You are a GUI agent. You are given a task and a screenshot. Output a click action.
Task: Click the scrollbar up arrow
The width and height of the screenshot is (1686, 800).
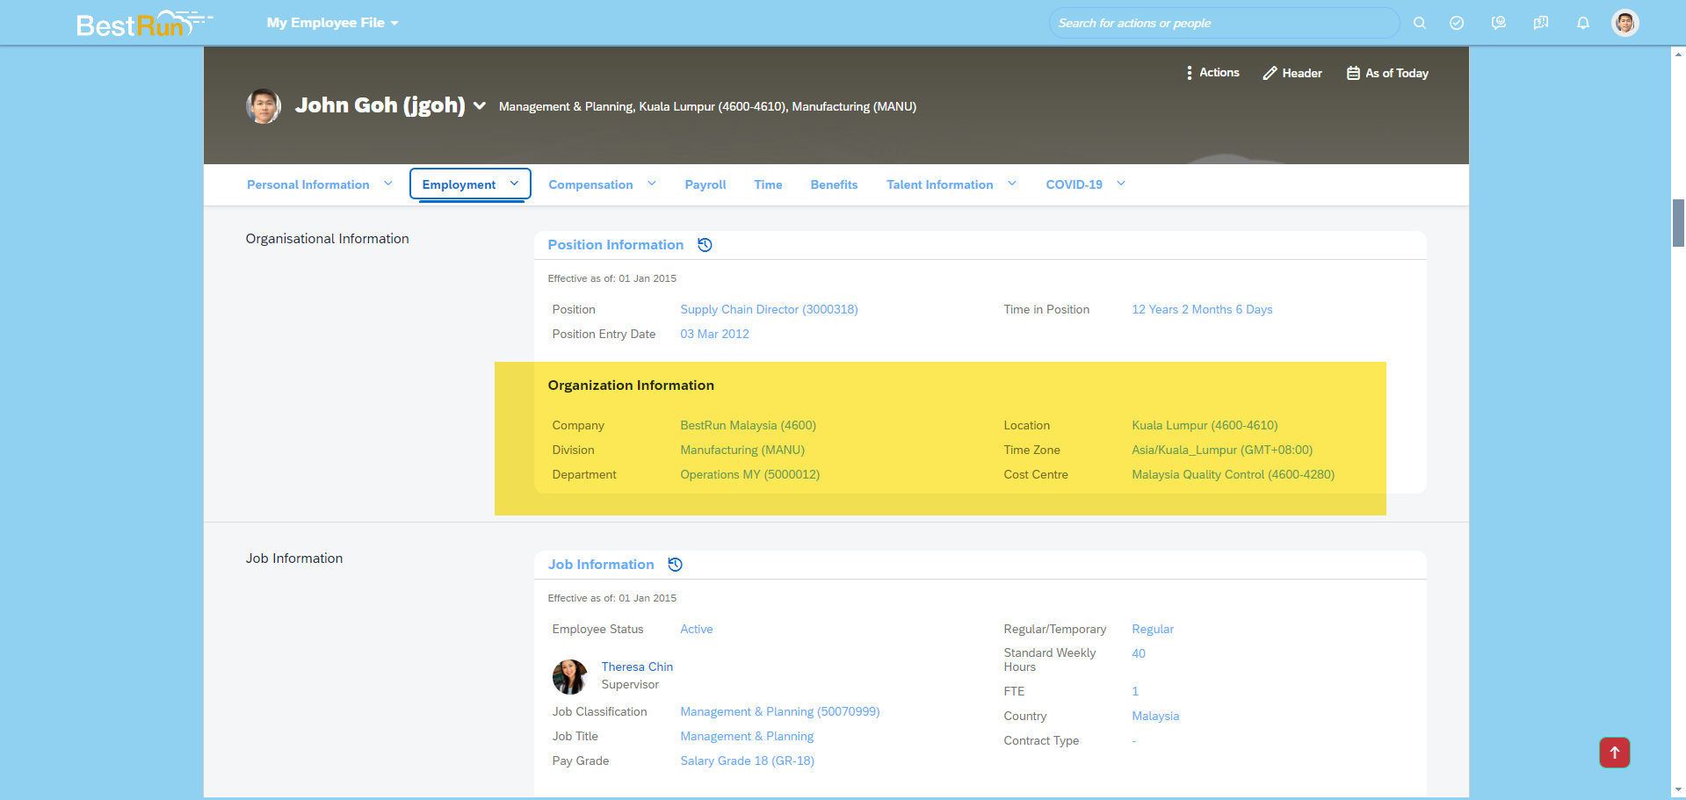coord(1678,54)
